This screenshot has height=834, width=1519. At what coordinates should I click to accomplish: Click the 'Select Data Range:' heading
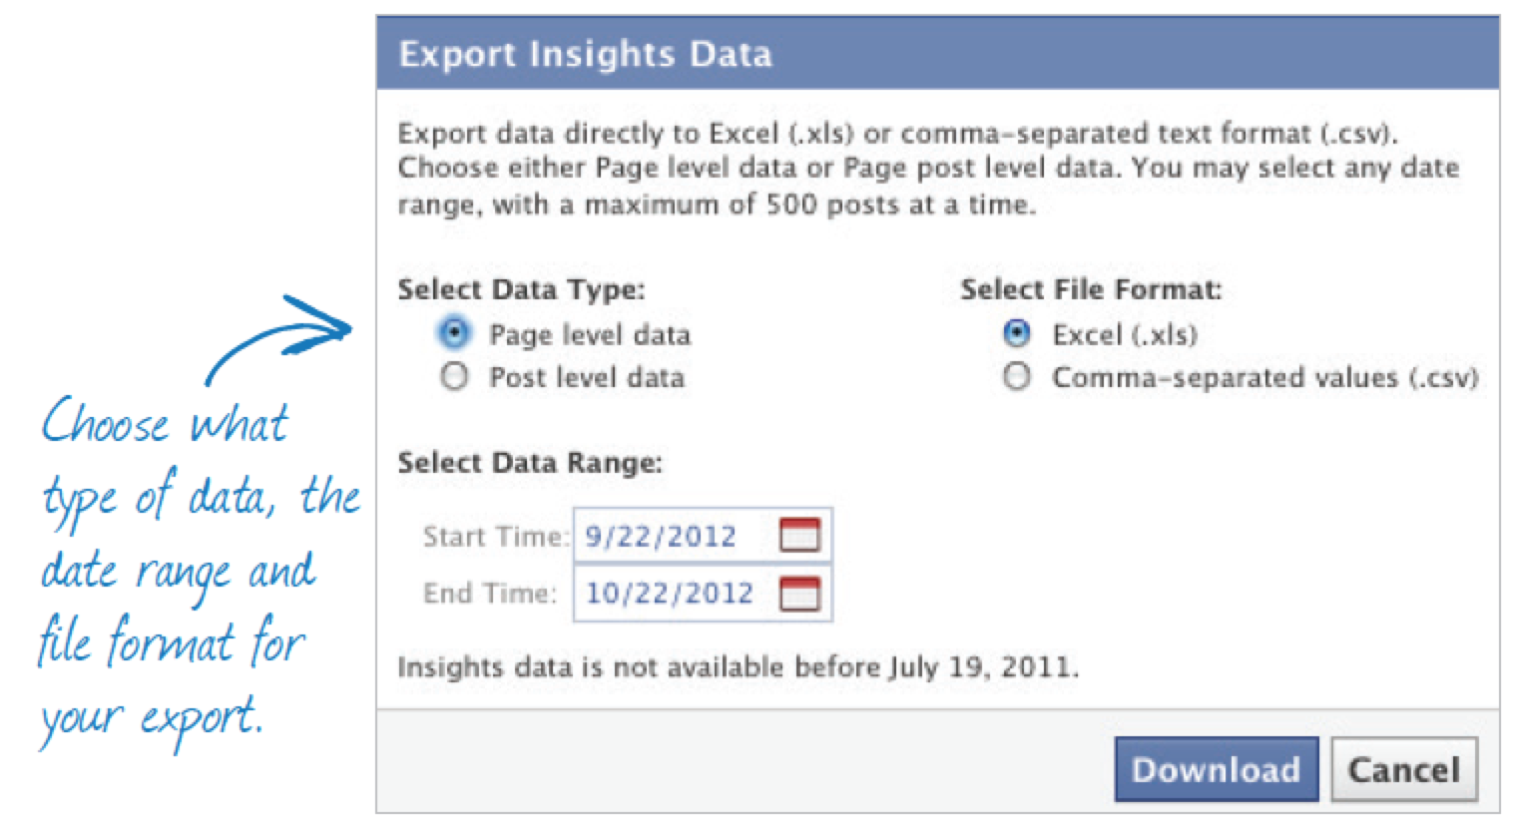click(530, 463)
